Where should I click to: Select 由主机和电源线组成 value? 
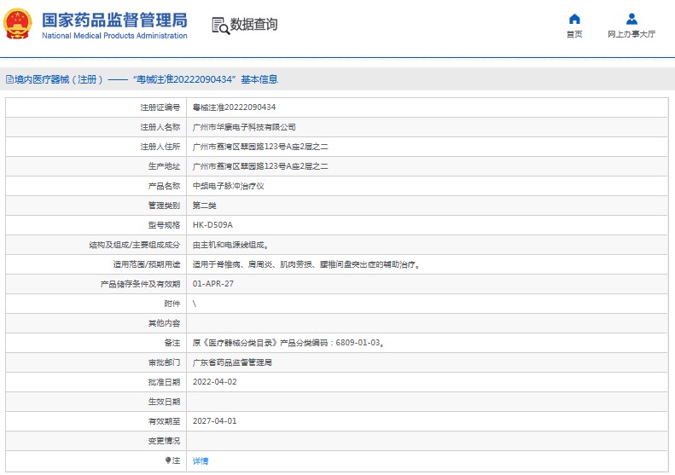click(x=230, y=245)
